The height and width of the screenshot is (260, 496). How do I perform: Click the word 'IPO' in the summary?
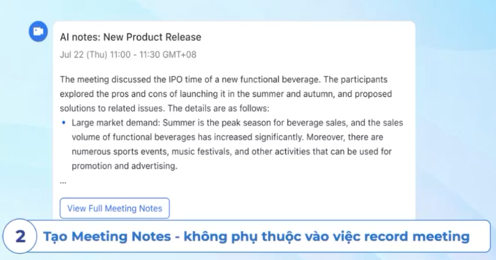[x=175, y=79]
